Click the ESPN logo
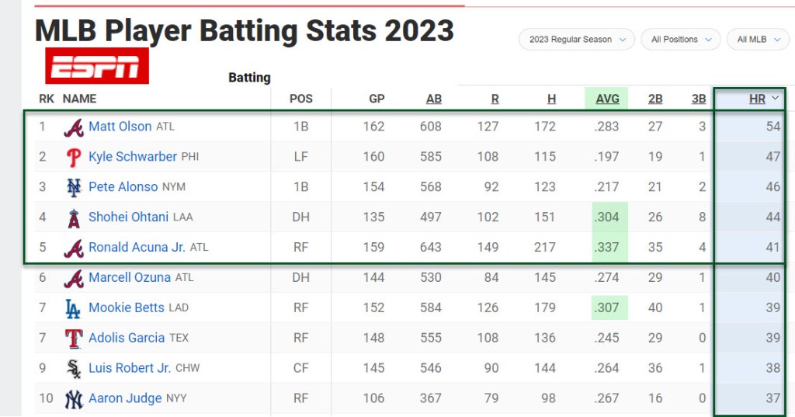Image resolution: width=795 pixels, height=417 pixels. 97,66
